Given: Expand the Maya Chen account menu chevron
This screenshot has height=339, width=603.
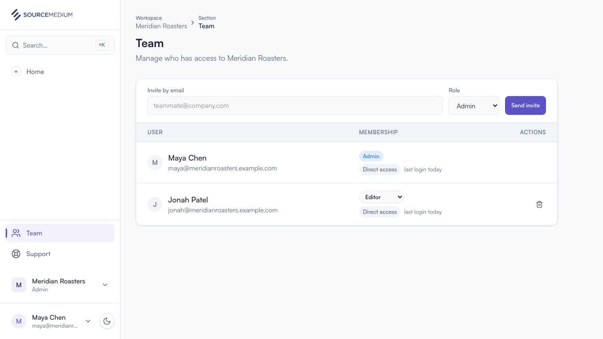Looking at the screenshot, I should (88, 321).
